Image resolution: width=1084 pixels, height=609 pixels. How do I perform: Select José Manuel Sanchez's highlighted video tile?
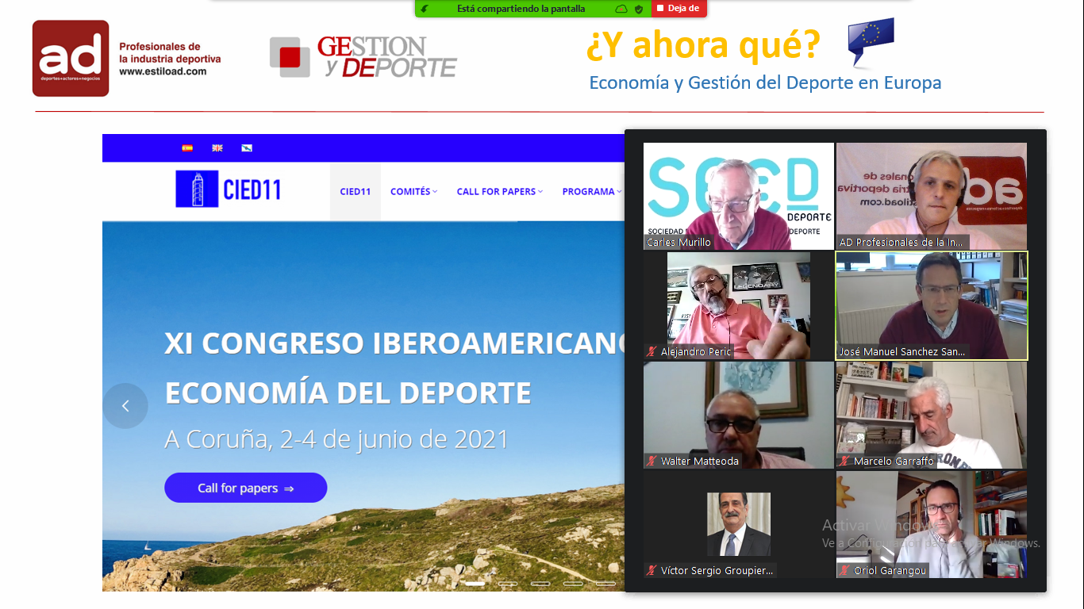932,306
